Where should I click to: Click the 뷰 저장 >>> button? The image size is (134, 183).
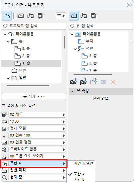(x=34, y=97)
